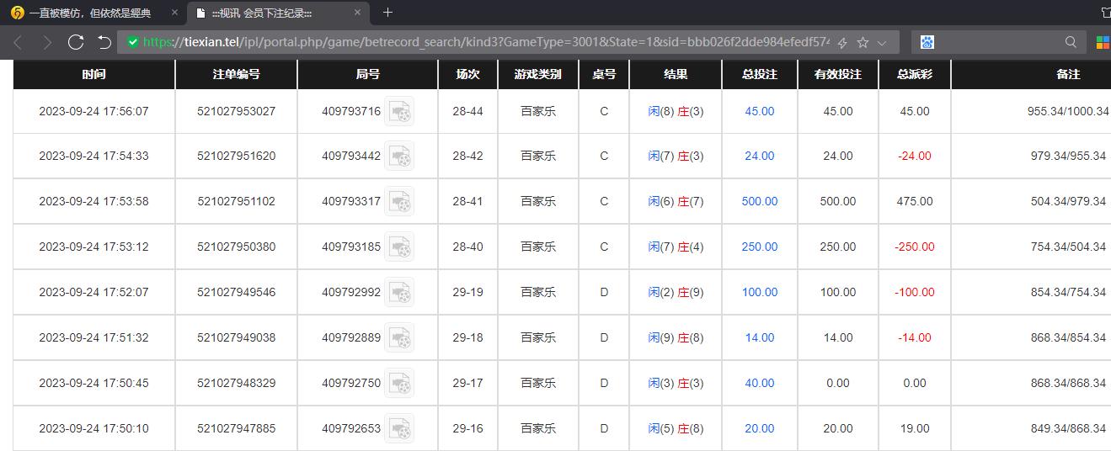Click the lightning speed-mode icon in address bar

point(842,42)
